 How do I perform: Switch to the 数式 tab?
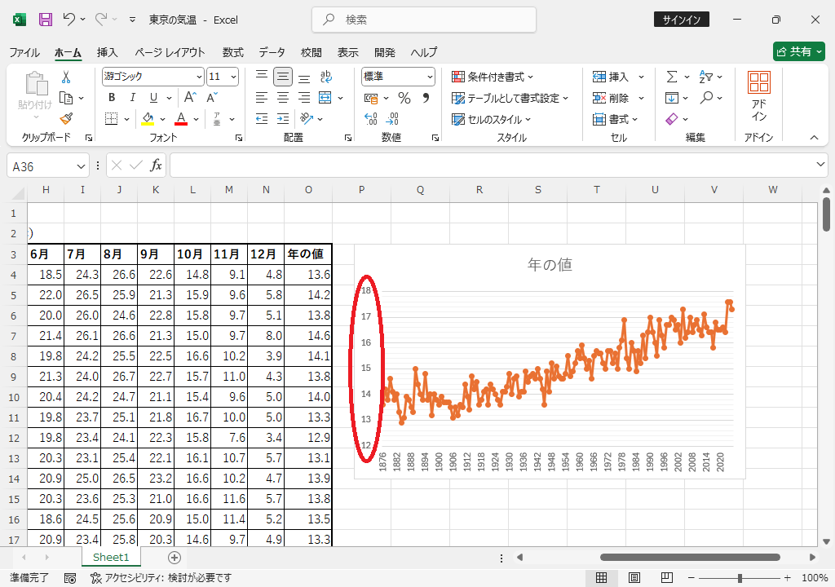[232, 52]
